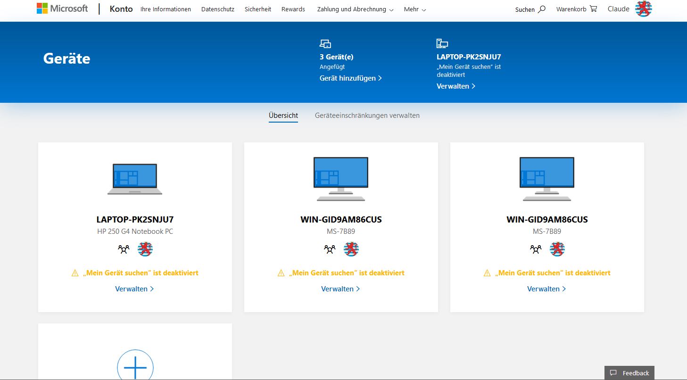Open the Konto home link
This screenshot has width=687, height=380.
[121, 9]
